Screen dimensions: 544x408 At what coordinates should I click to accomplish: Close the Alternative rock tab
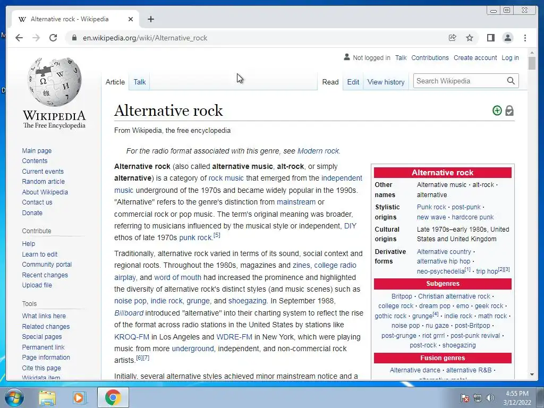[131, 19]
